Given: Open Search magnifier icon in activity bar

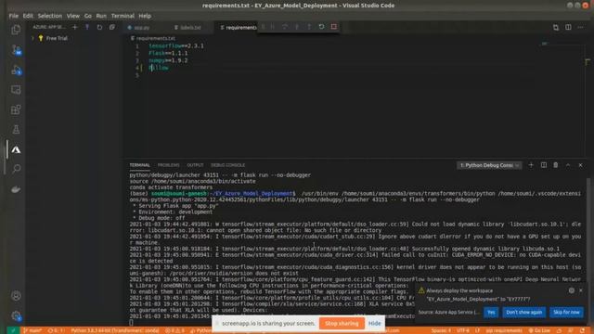Looking at the screenshot, I should tap(16, 169).
